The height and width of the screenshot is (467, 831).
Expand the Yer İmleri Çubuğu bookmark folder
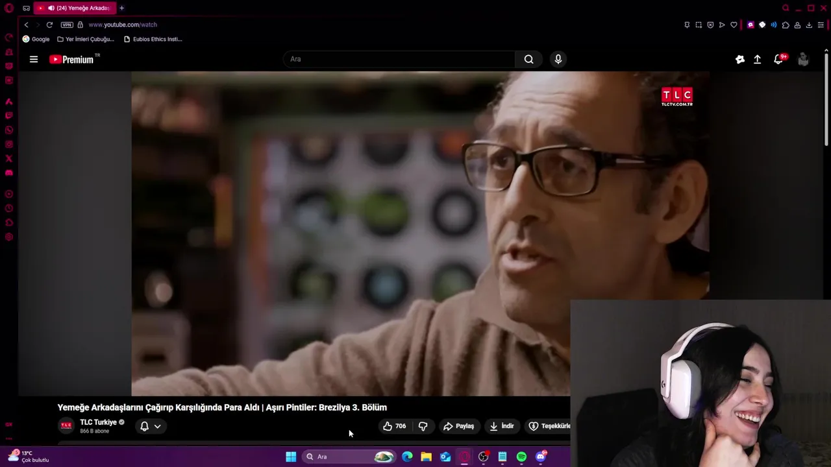pos(86,39)
